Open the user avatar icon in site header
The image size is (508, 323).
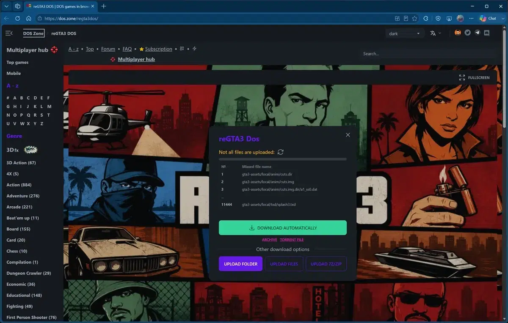click(458, 33)
